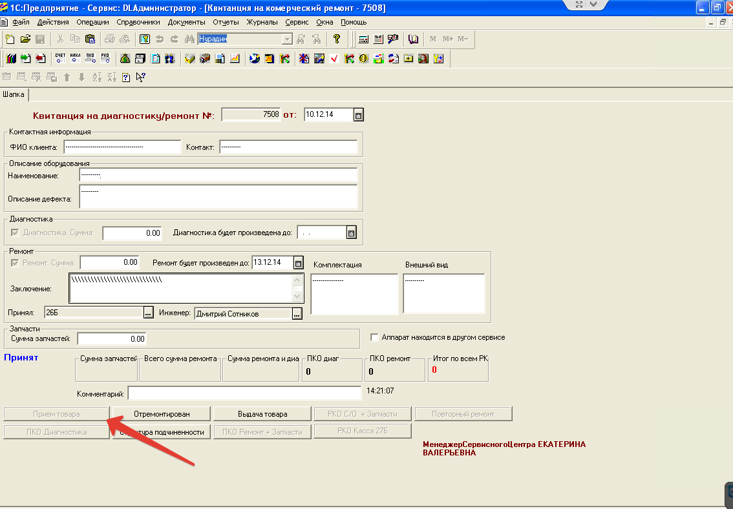The image size is (733, 509).
Task: Click the yellow question mark help icon
Action: (x=336, y=39)
